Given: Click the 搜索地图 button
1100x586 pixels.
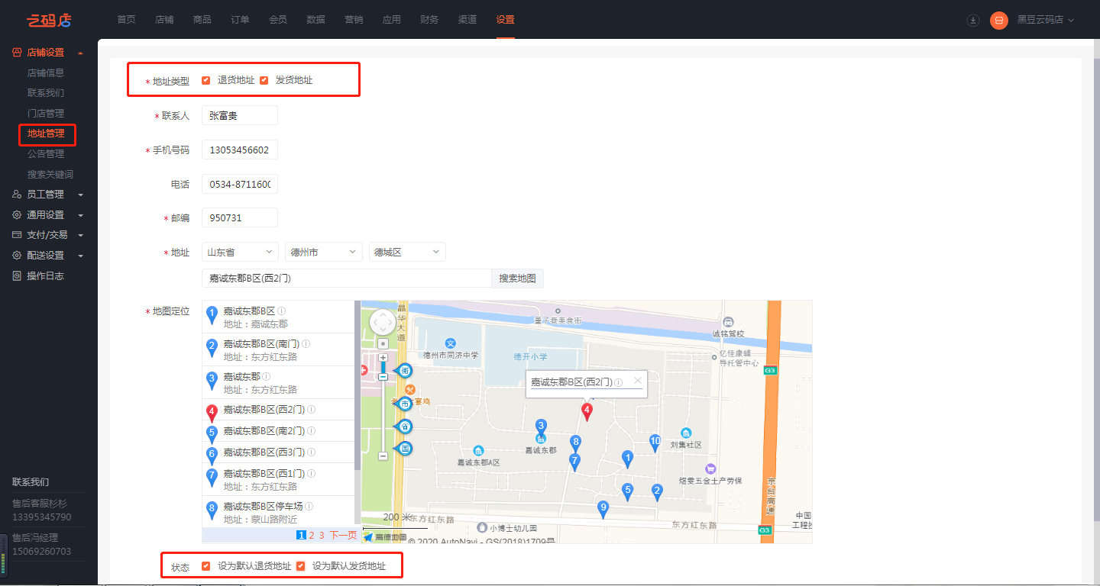Looking at the screenshot, I should pyautogui.click(x=517, y=279).
